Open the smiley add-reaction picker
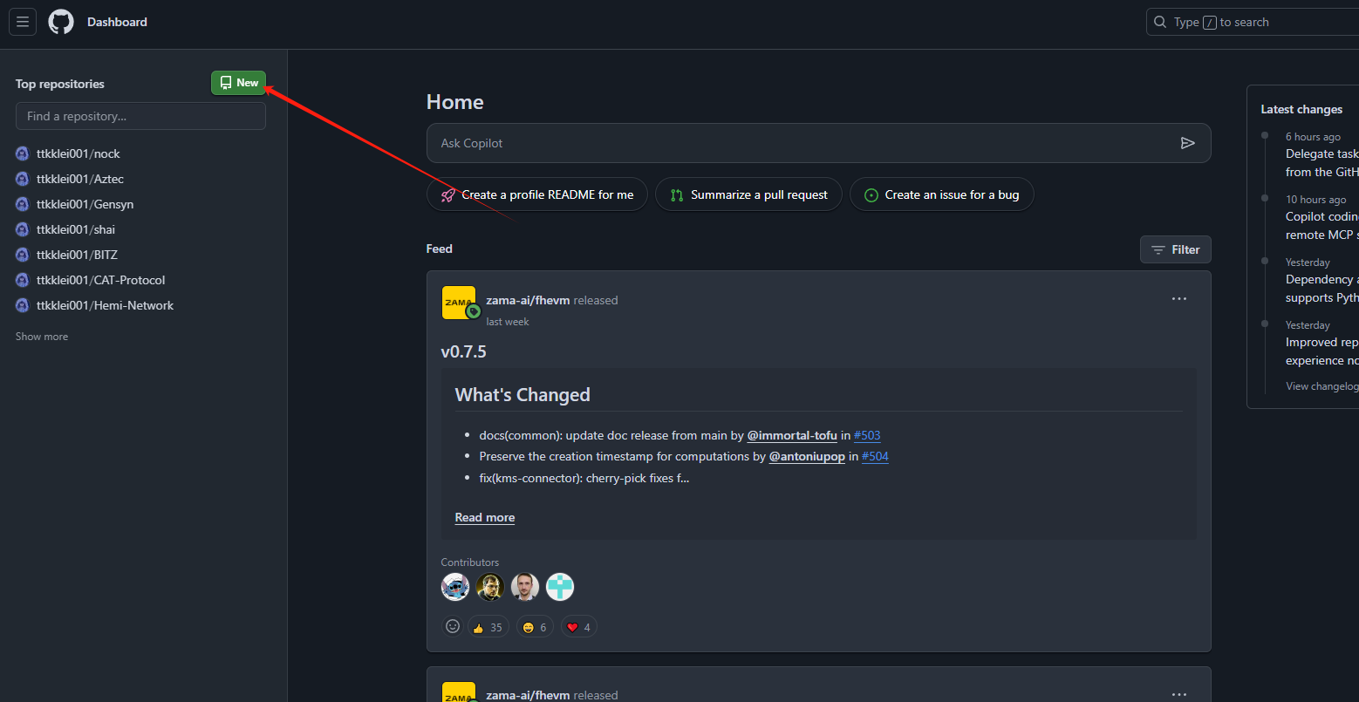Viewport: 1359px width, 702px height. [452, 626]
